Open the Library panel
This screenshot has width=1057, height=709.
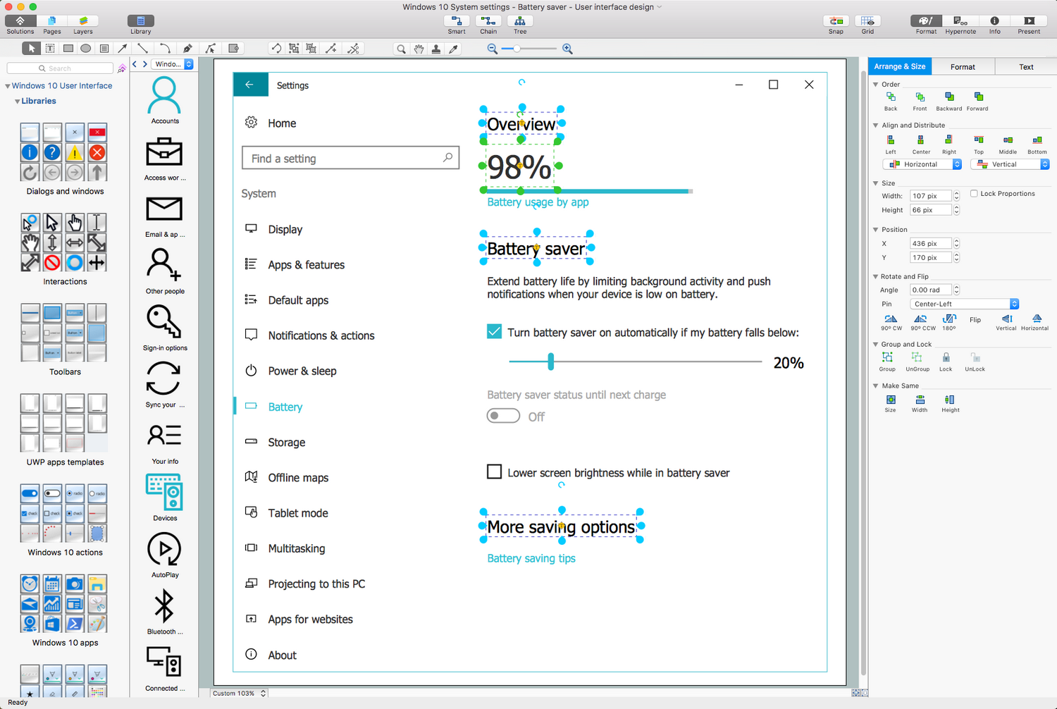(x=140, y=25)
